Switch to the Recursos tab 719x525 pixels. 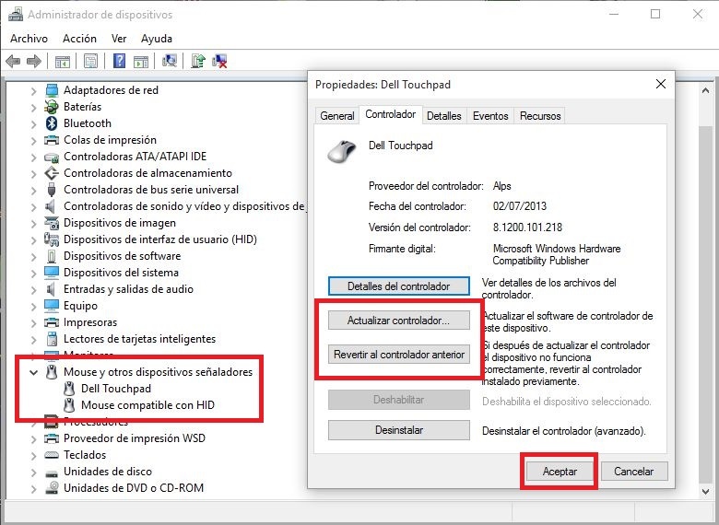point(540,116)
